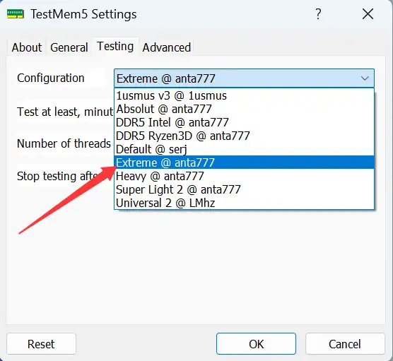Screen dimensions: 393x361
Task: Pick DDR5 Intel @ anta777 config
Action: pyautogui.click(x=244, y=122)
